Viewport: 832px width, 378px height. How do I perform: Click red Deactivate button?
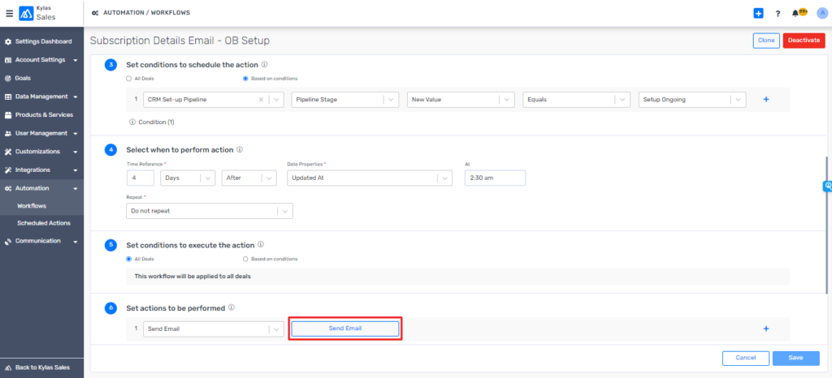(804, 41)
